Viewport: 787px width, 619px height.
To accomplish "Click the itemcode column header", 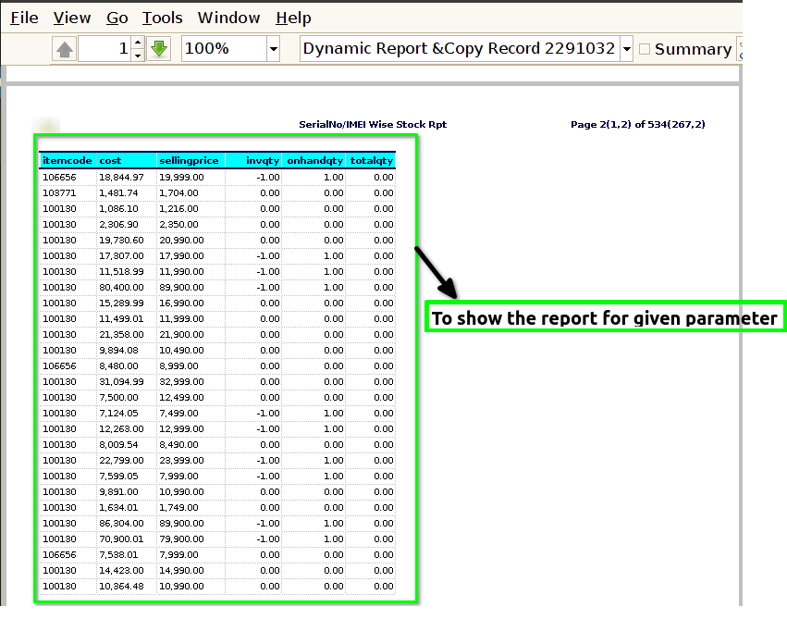I will 67,161.
